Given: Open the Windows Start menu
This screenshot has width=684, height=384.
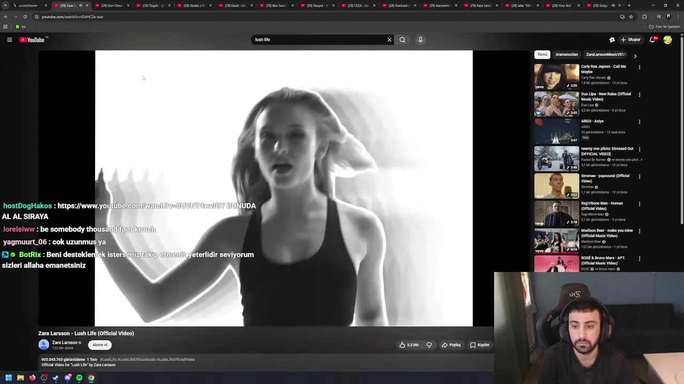Looking at the screenshot, I should pyautogui.click(x=9, y=378).
